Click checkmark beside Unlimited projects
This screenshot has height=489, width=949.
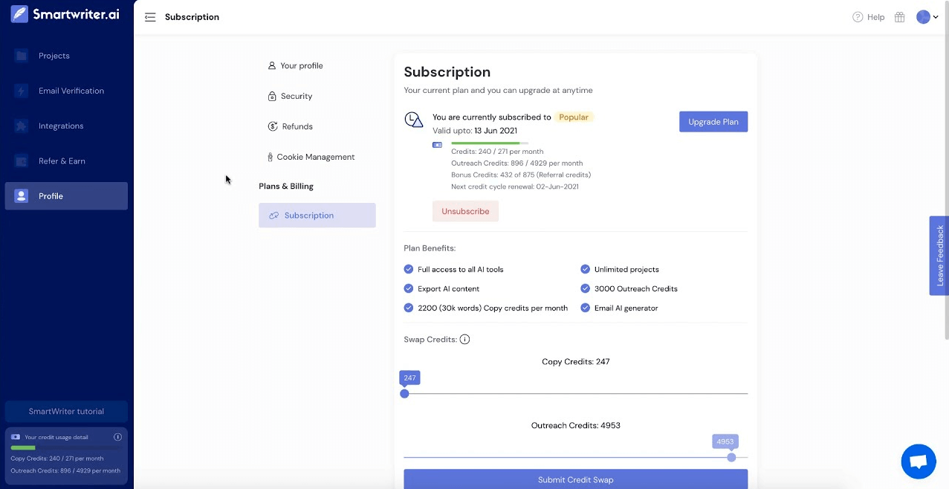coord(585,269)
